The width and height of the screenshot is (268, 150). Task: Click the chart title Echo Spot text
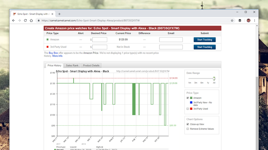tap(82, 71)
